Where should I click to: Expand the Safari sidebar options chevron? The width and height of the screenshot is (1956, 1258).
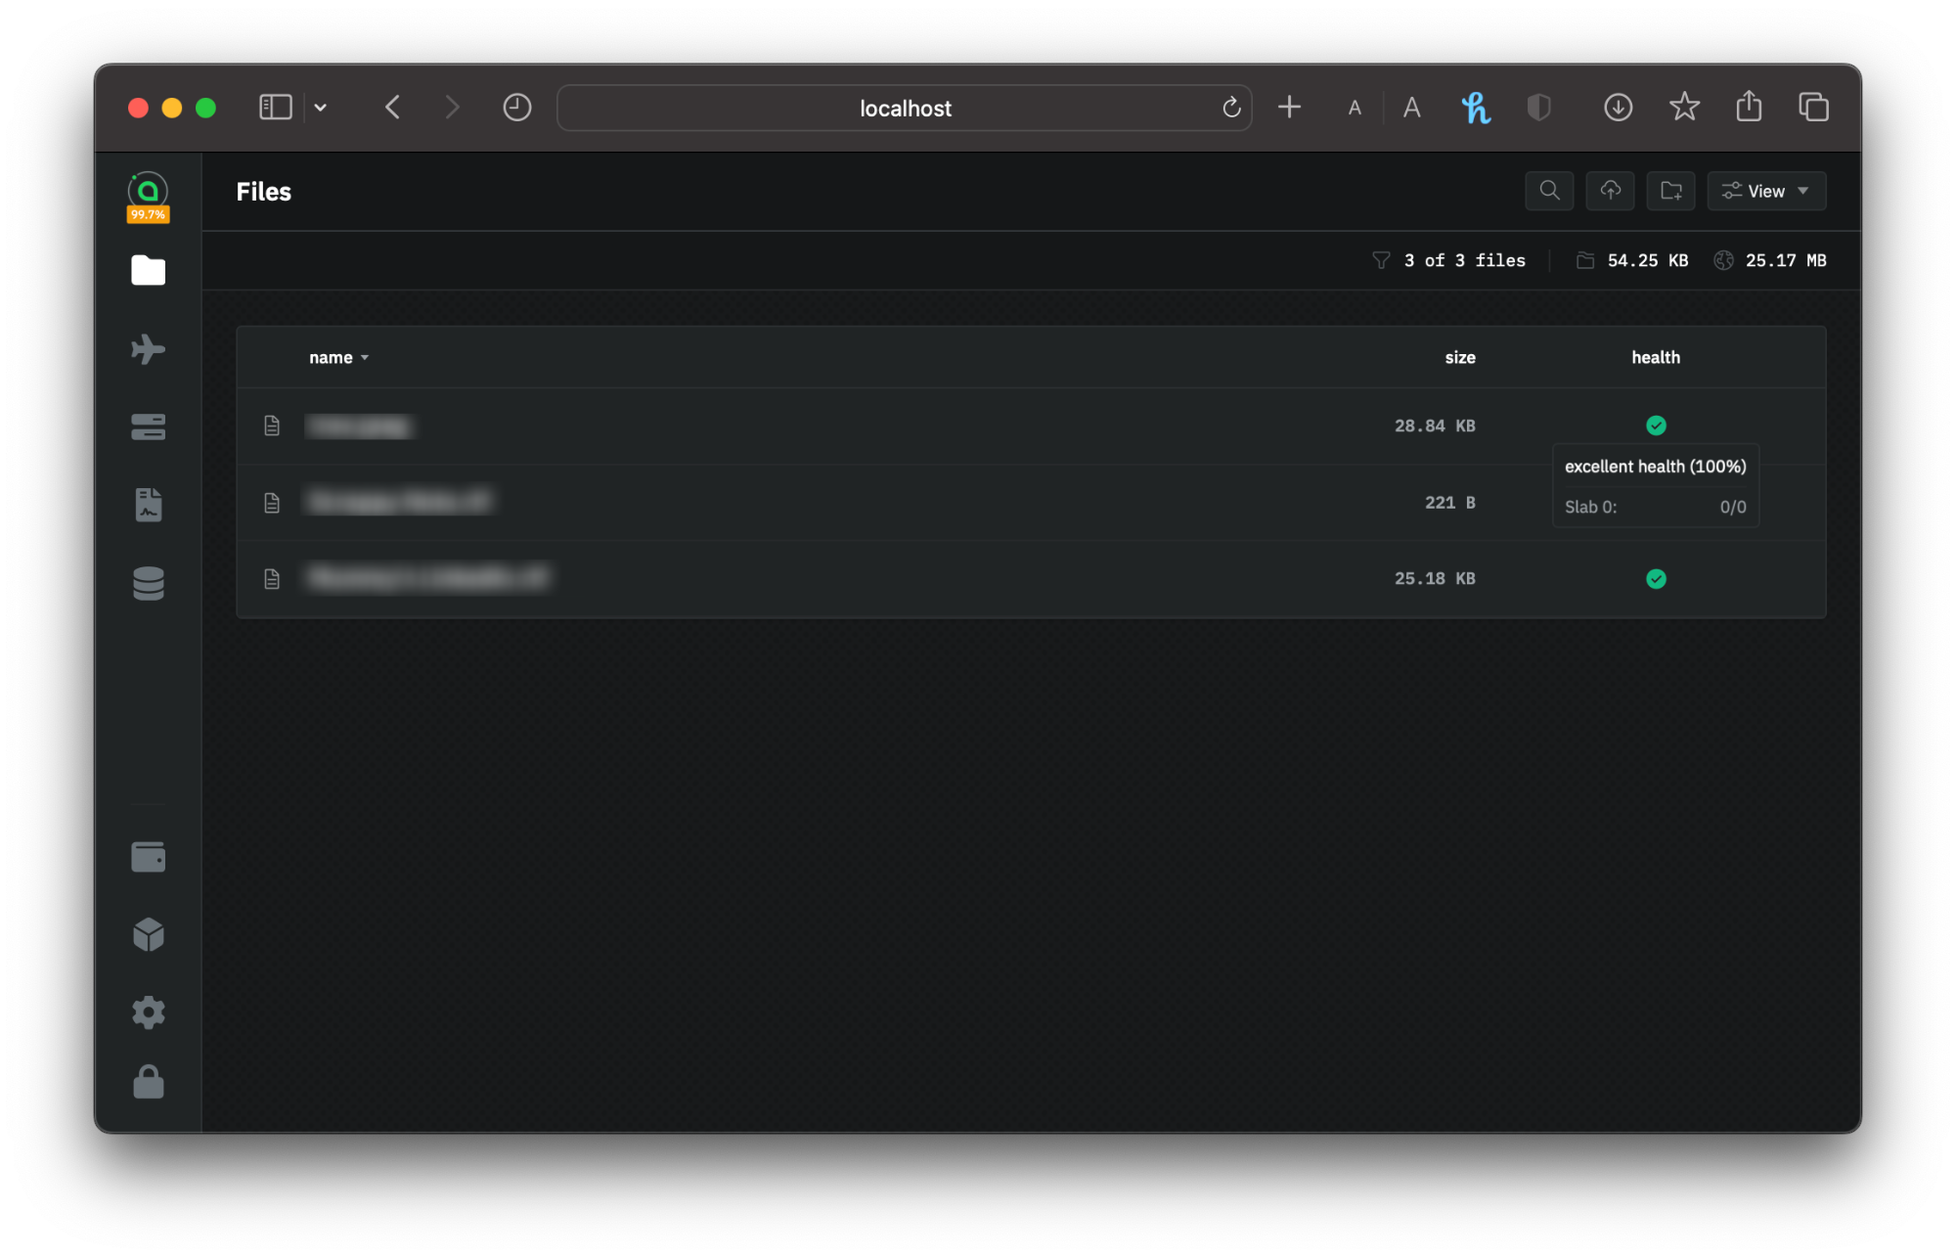[x=320, y=108]
